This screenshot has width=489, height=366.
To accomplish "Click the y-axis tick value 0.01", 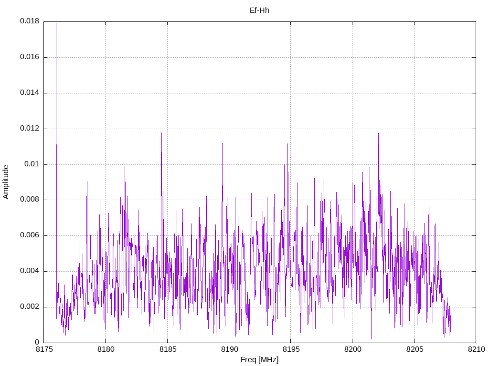I will (32, 164).
